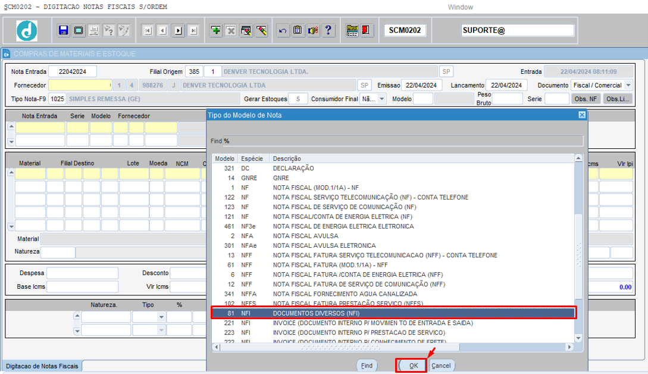
Task: Click the monitor screen toolbar icon
Action: 79,30
